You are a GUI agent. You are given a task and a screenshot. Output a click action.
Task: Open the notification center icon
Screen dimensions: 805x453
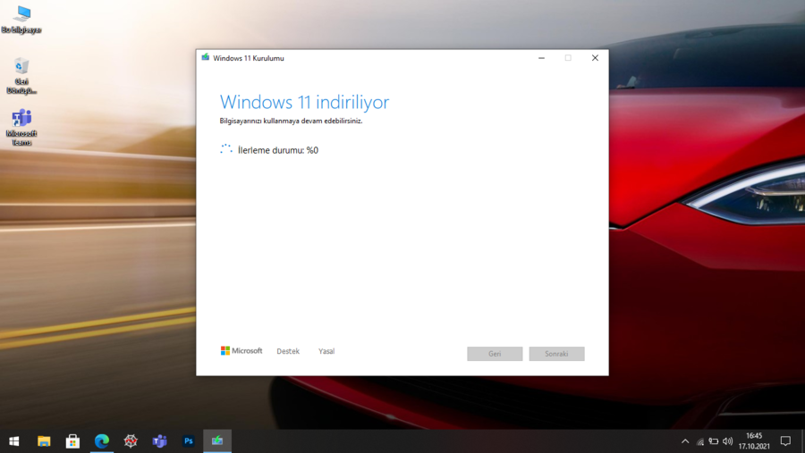click(x=785, y=441)
